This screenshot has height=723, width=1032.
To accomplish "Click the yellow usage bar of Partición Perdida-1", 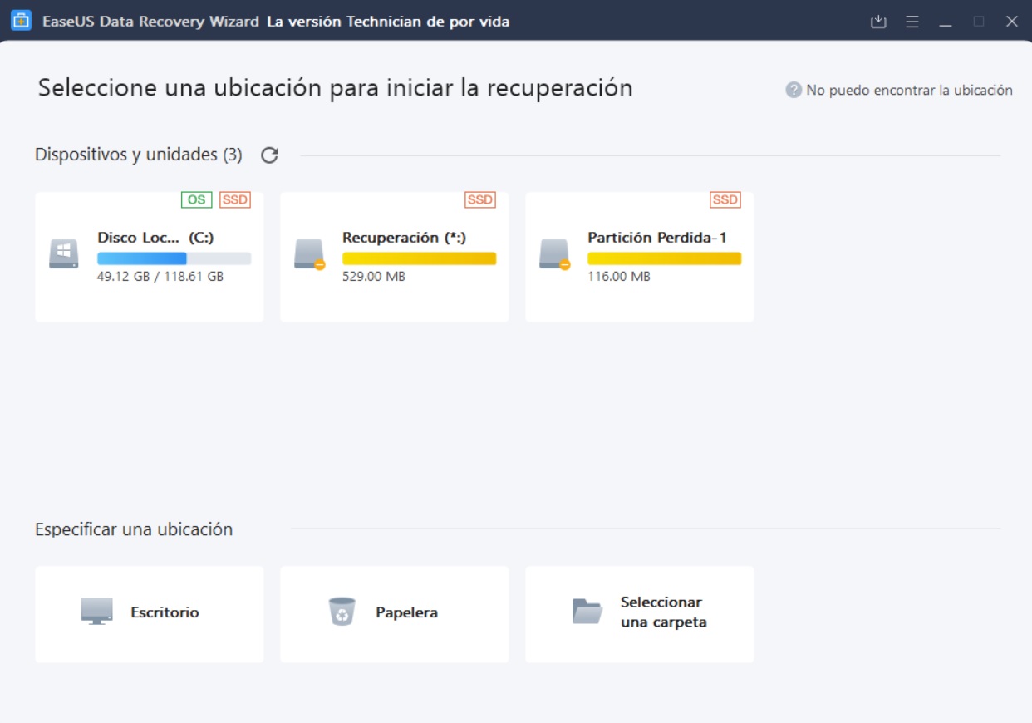I will click(x=664, y=258).
